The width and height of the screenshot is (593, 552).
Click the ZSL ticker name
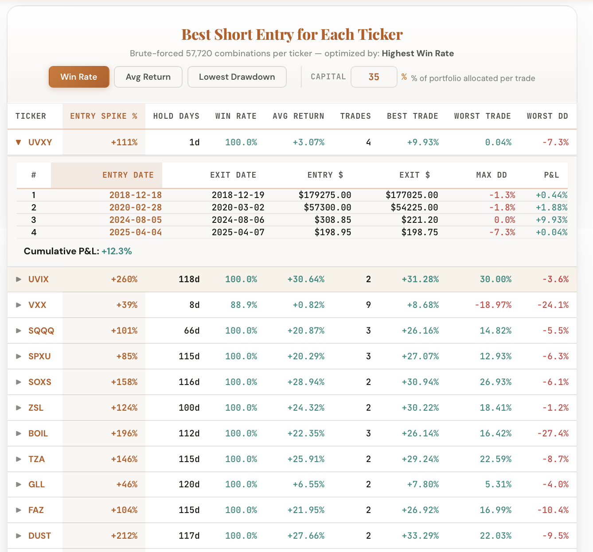point(36,408)
